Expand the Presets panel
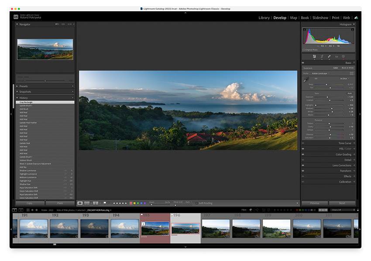Viewport: 371px width, 261px height. tap(24, 86)
